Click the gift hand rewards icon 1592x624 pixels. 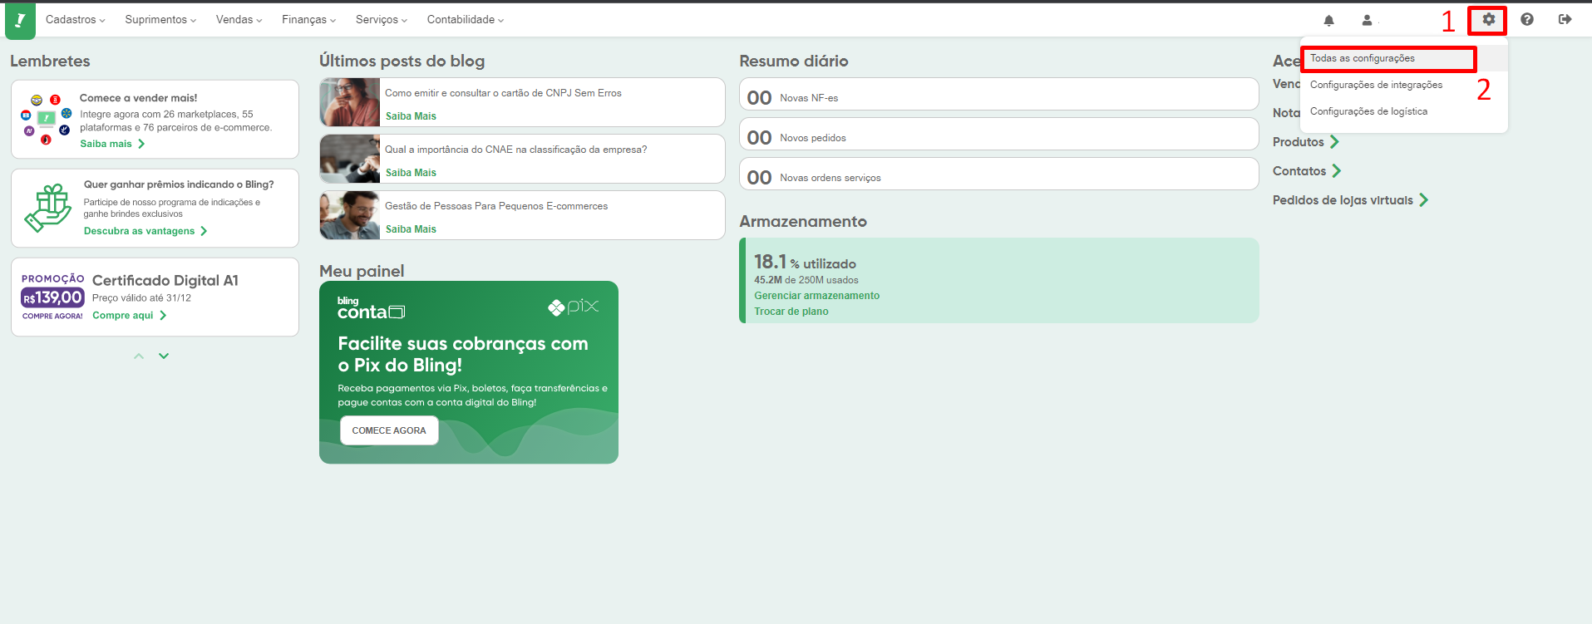pyautogui.click(x=48, y=207)
